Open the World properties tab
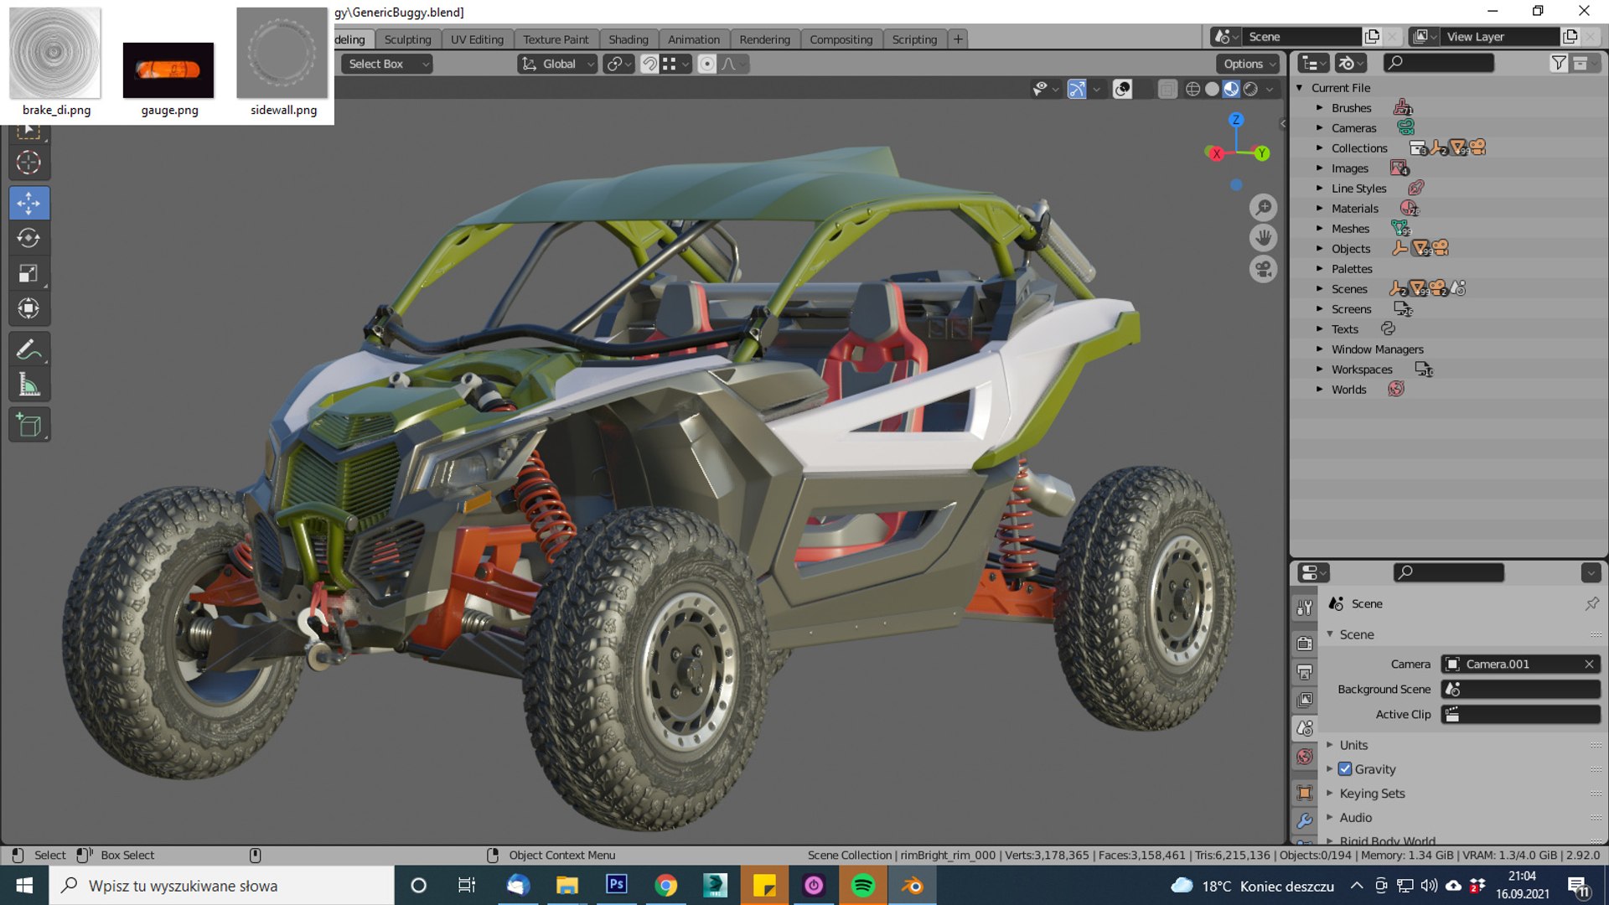The width and height of the screenshot is (1609, 905). pos(1305,757)
